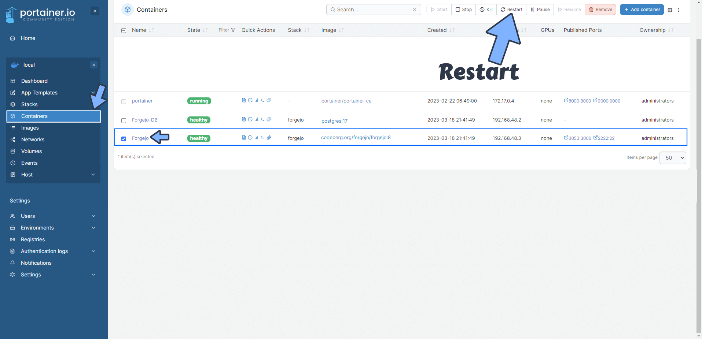The height and width of the screenshot is (339, 702).
Task: Open inspect icon for portainer container
Action: pos(250,100)
